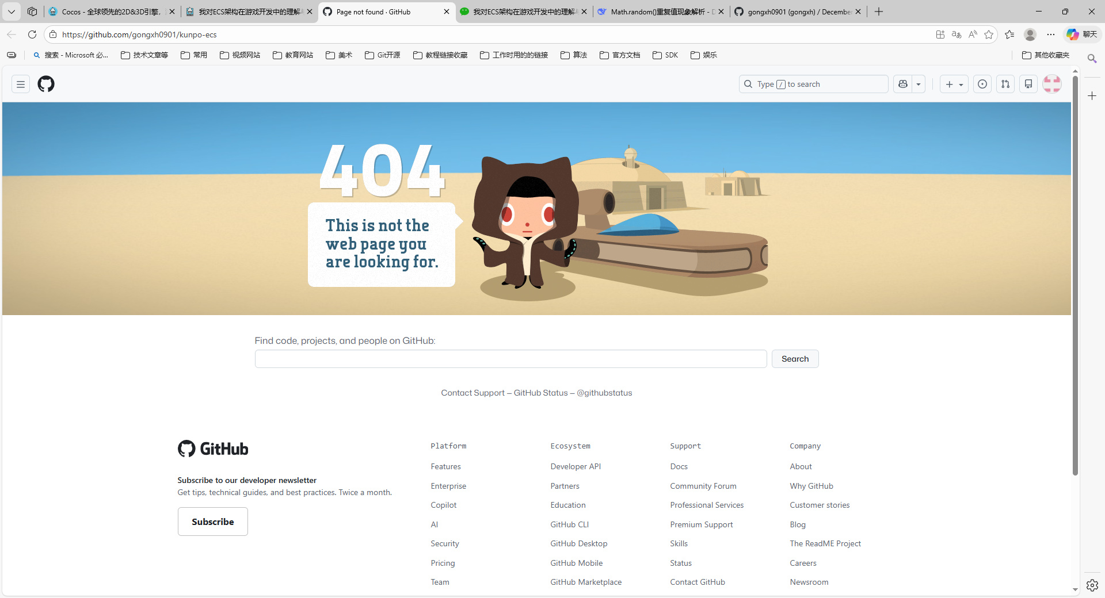This screenshot has width=1105, height=598.
Task: Click the Find code search field
Action: [510, 359]
